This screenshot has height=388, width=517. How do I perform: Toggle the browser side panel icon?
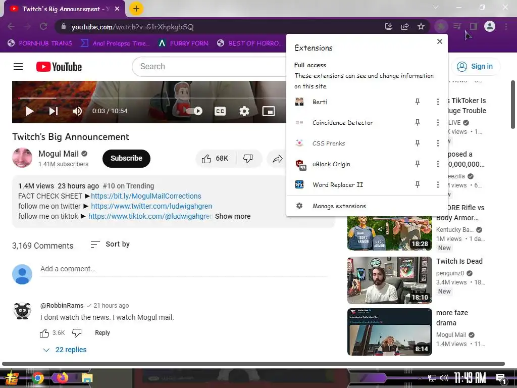(x=474, y=26)
